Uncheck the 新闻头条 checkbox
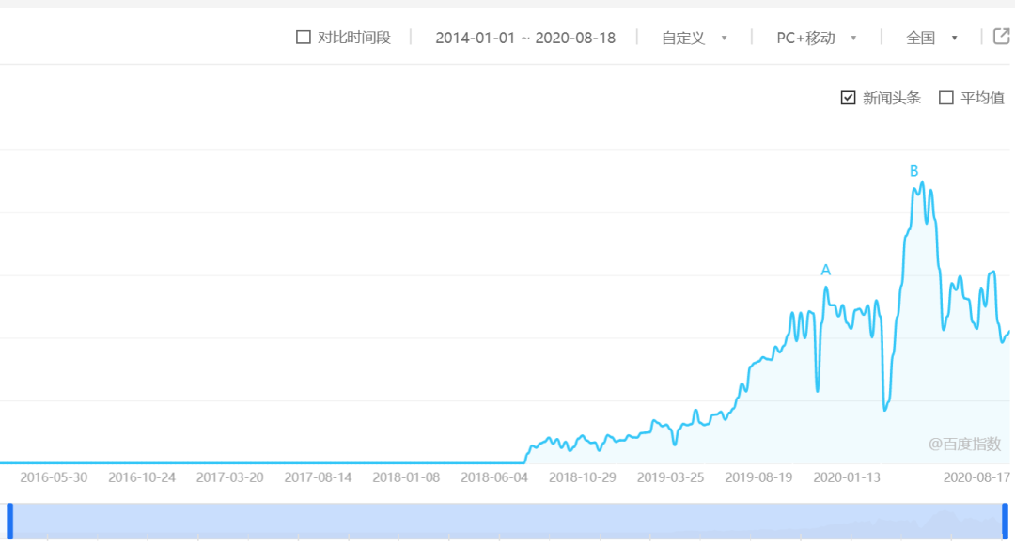1015x547 pixels. tap(848, 98)
